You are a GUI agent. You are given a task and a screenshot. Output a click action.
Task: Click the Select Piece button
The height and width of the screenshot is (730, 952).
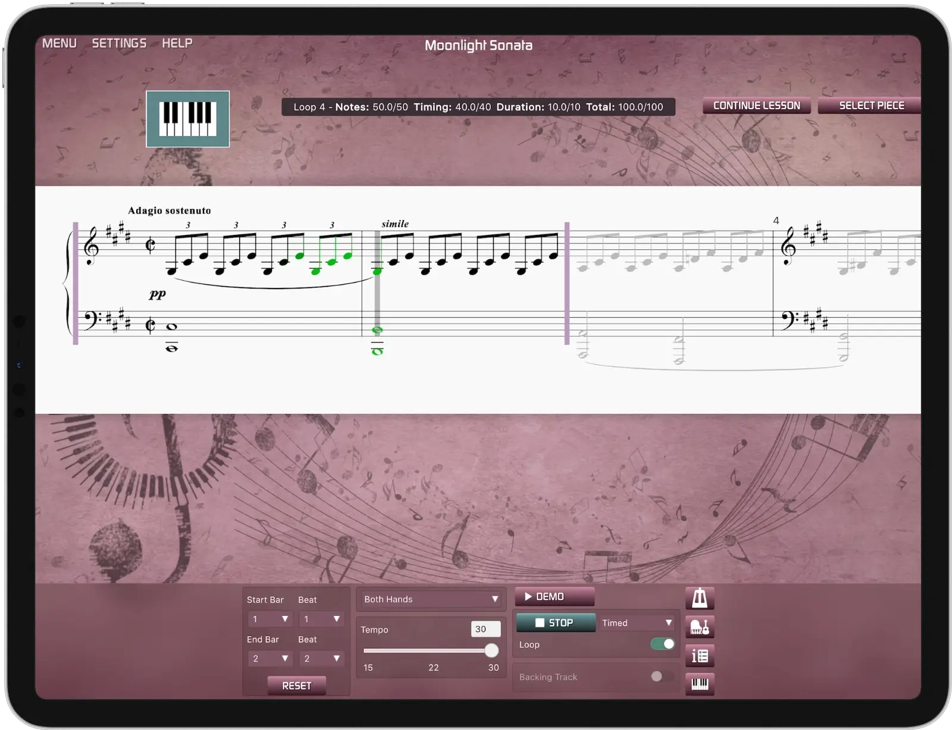(871, 105)
